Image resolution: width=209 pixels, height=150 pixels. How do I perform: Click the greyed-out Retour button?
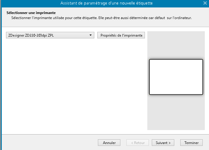[x=137, y=143]
